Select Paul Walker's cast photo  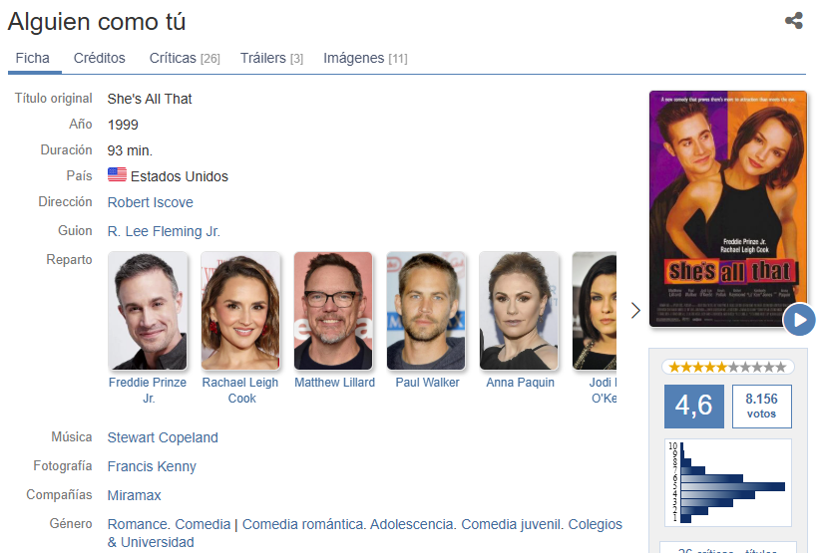426,311
